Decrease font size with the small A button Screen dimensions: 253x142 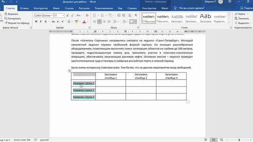(72, 15)
